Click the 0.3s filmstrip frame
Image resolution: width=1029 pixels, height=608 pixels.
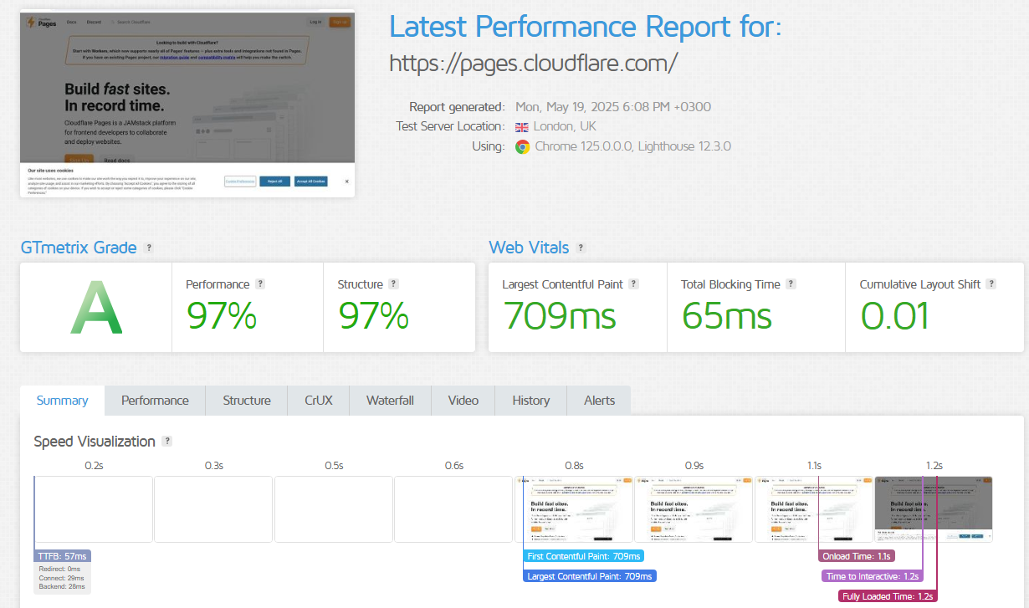[213, 509]
